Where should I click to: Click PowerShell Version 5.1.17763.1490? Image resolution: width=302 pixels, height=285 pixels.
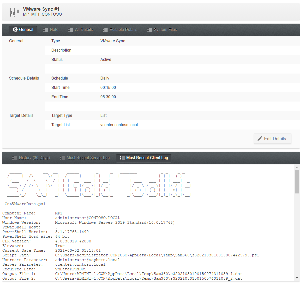[x=72, y=232]
